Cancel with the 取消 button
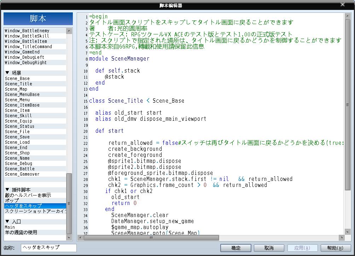This screenshot has width=355, height=256. pyautogui.click(x=269, y=248)
